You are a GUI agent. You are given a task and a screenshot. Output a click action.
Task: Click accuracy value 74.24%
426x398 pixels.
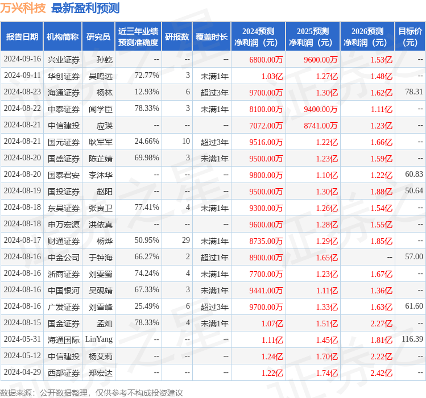tap(147, 273)
